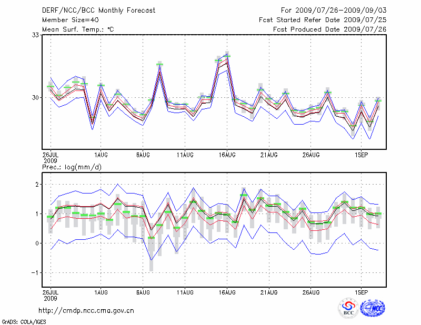Select 21AUG tick below the precipitation chart

tap(269, 291)
